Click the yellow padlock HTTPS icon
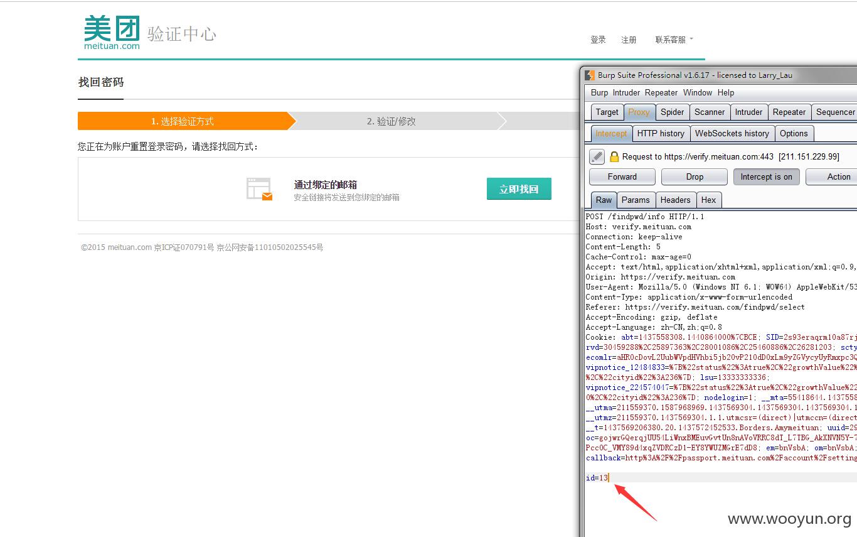The image size is (857, 537). click(614, 156)
